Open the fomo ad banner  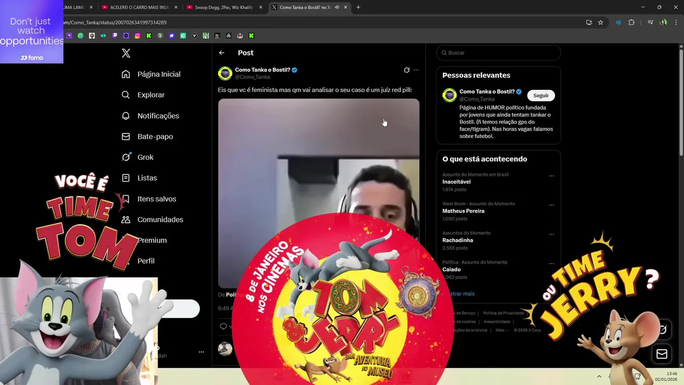point(32,32)
